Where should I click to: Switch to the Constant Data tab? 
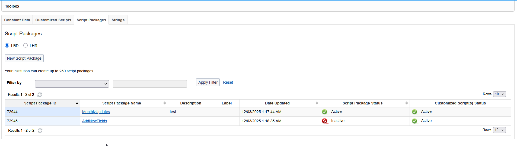(x=17, y=20)
